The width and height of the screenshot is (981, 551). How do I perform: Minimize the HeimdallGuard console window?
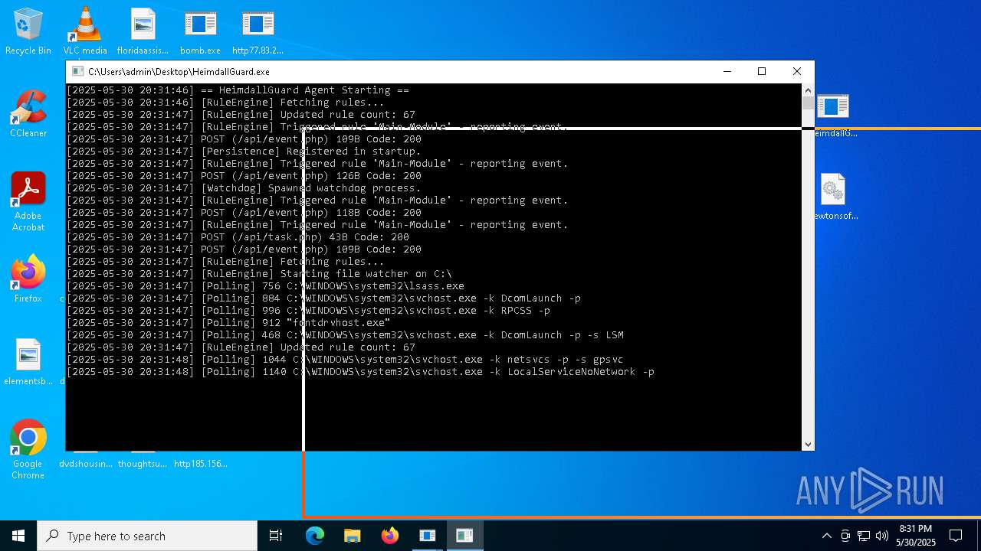coord(727,71)
